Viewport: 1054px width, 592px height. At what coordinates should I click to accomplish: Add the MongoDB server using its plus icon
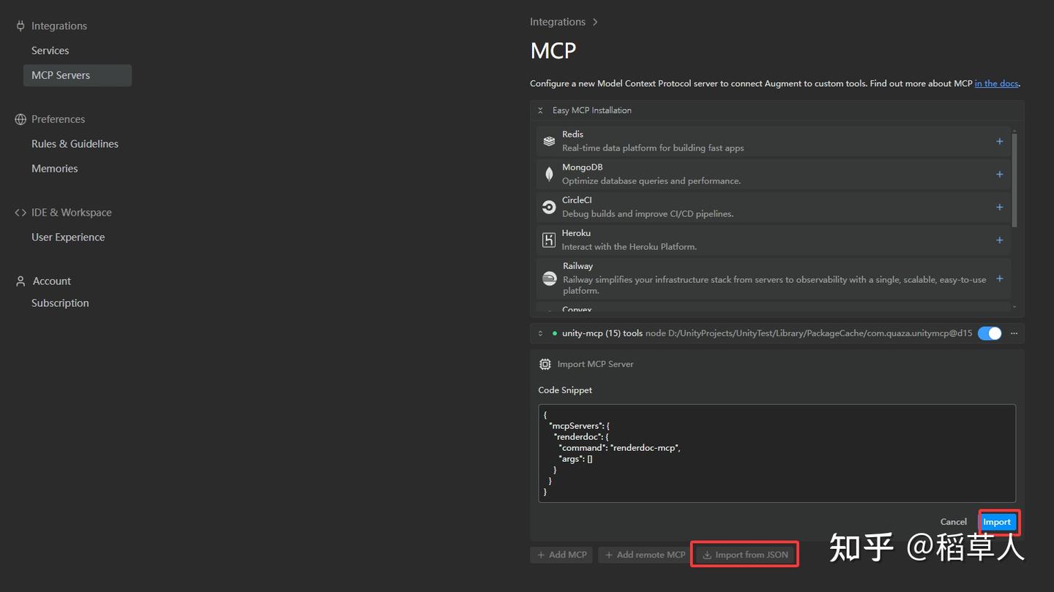point(999,174)
